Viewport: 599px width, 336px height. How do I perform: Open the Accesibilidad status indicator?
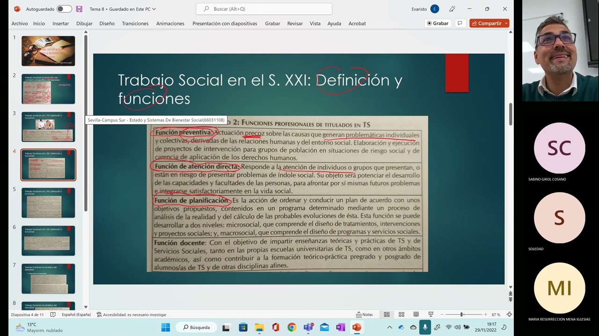(x=131, y=315)
